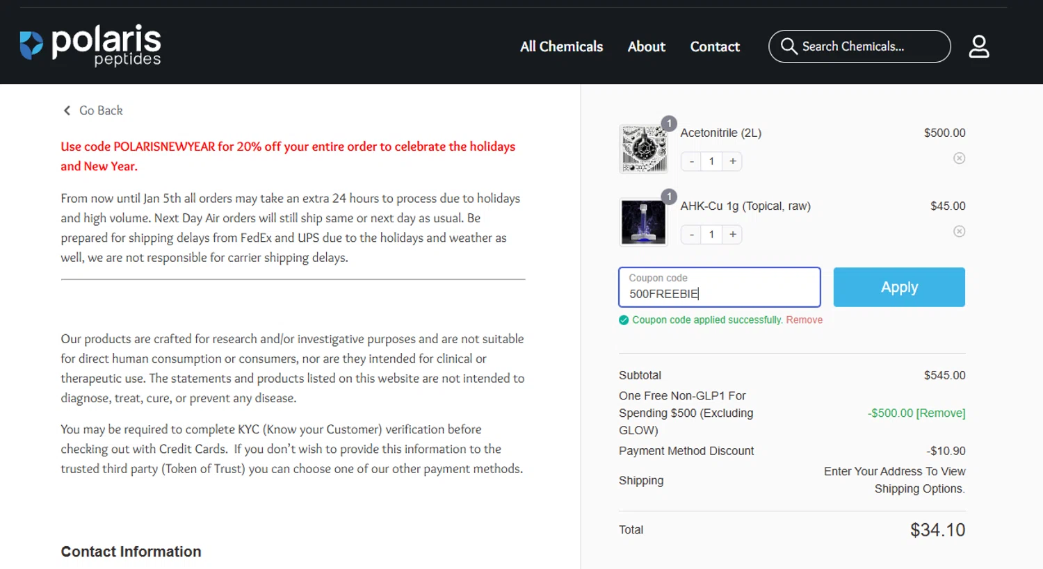Click the green coupon success checkmark
The image size is (1043, 569).
[x=624, y=320]
